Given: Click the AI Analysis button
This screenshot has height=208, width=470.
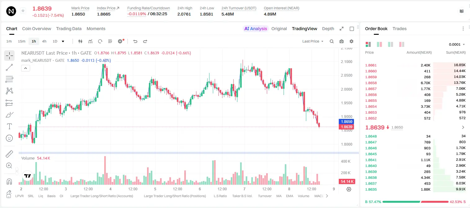Looking at the screenshot, I should tap(255, 29).
